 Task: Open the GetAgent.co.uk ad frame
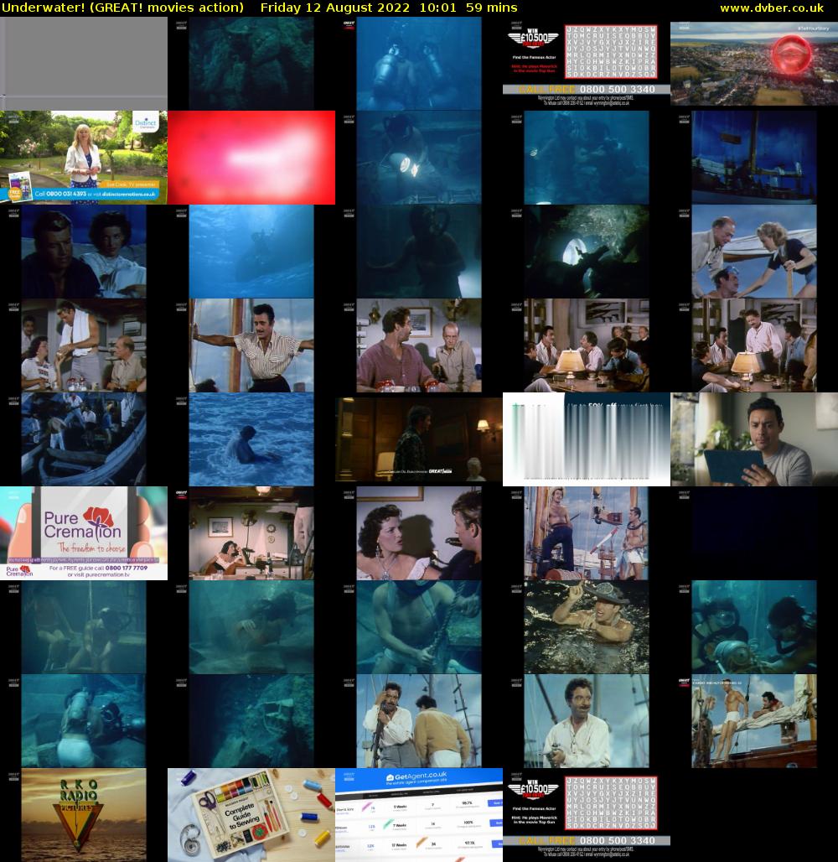point(419,815)
